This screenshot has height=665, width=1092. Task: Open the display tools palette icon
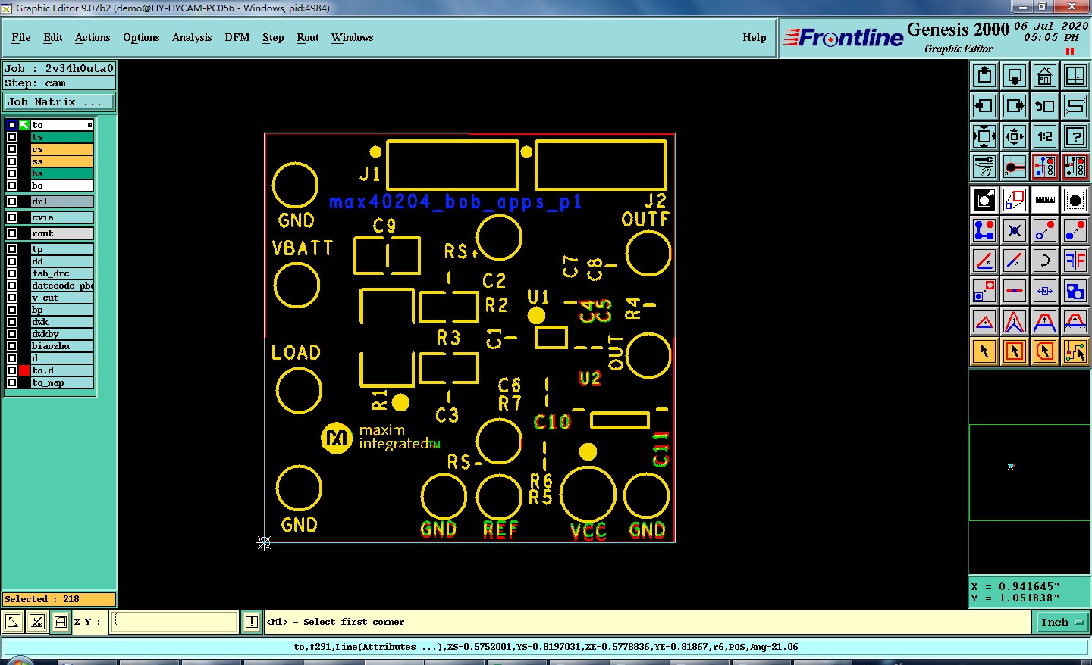click(984, 167)
